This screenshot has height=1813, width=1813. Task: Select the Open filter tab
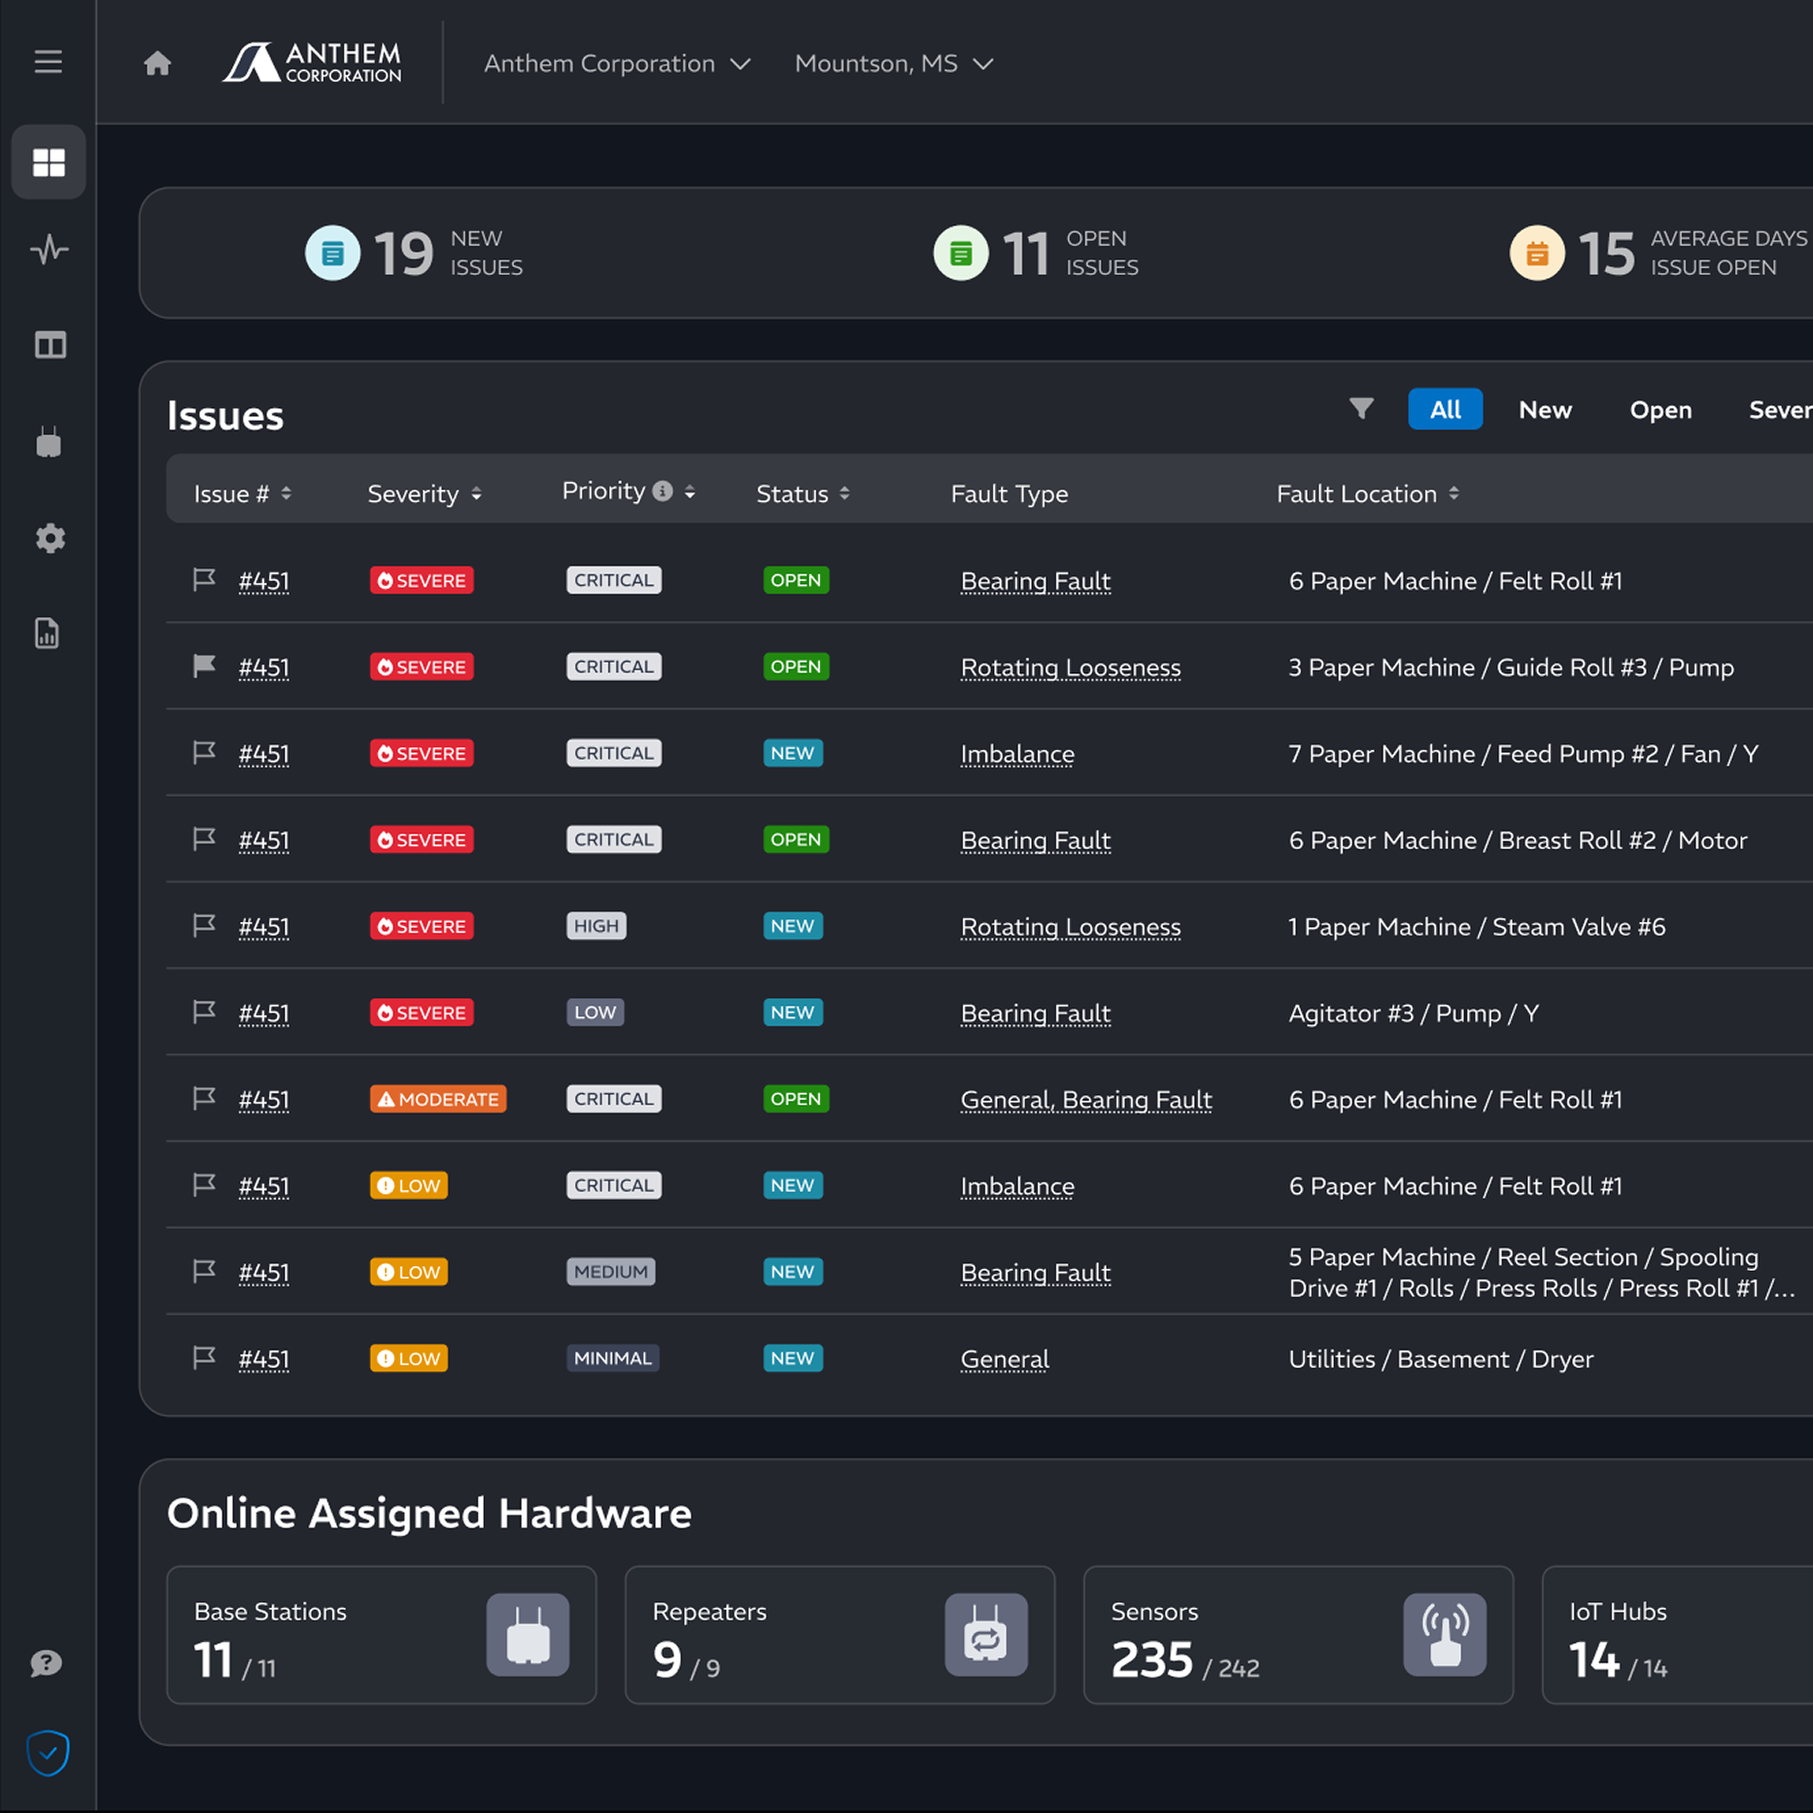[x=1660, y=409]
